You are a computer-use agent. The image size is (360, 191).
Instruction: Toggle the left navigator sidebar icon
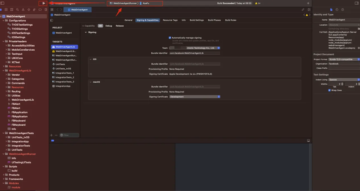click(3, 3)
